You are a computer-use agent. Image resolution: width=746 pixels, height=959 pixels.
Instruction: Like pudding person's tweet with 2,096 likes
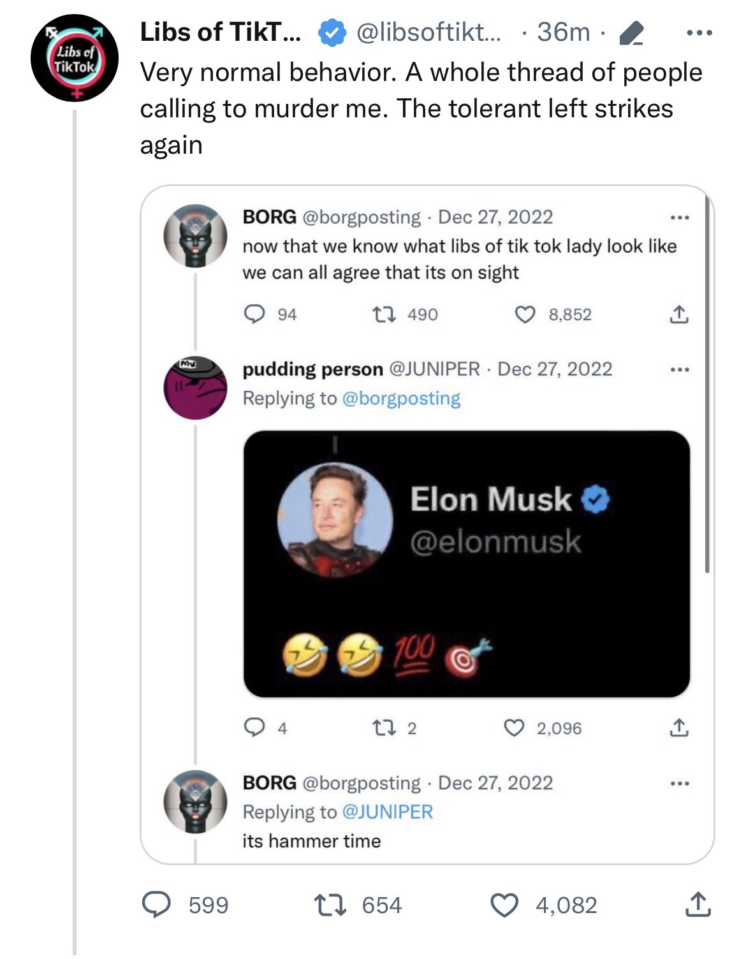click(x=514, y=728)
